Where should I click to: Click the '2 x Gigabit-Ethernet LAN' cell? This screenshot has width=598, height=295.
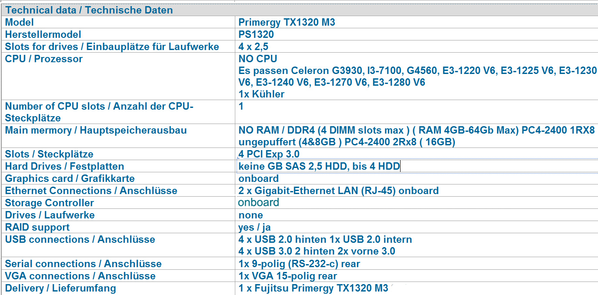tap(338, 191)
